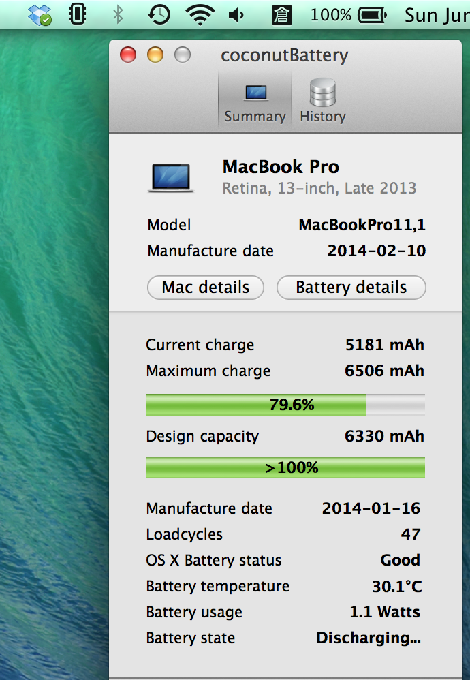Image resolution: width=470 pixels, height=680 pixels.
Task: Open the Bluetooth status menu
Action: point(117,15)
